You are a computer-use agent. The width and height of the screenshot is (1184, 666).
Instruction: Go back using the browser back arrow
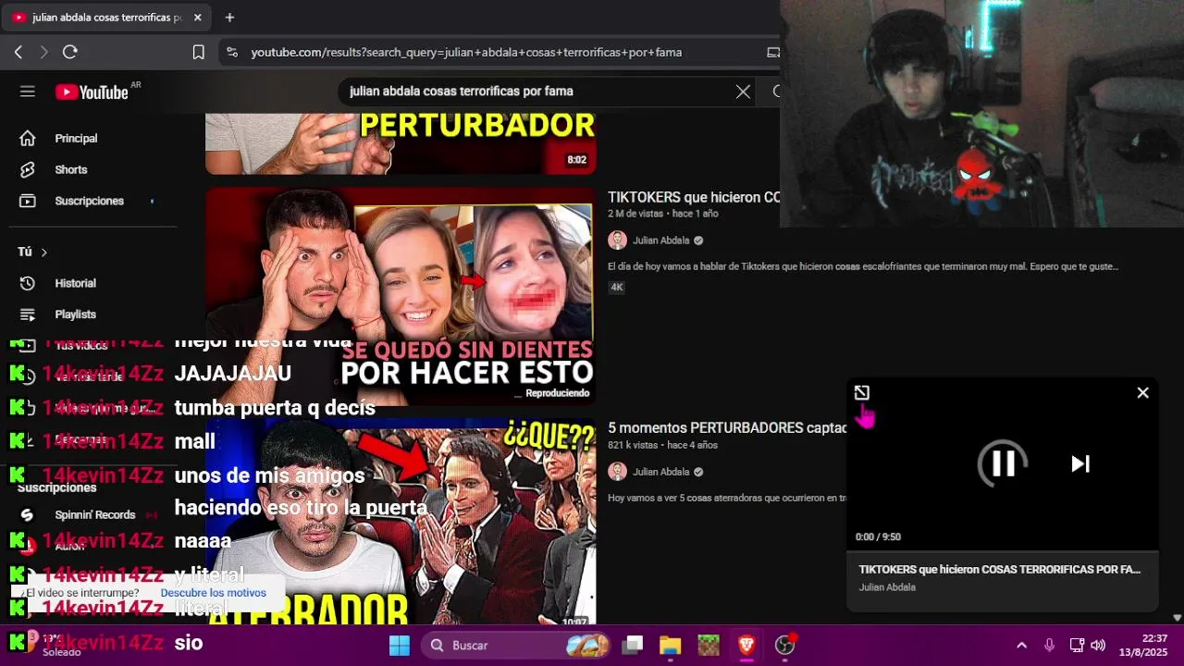coord(18,53)
